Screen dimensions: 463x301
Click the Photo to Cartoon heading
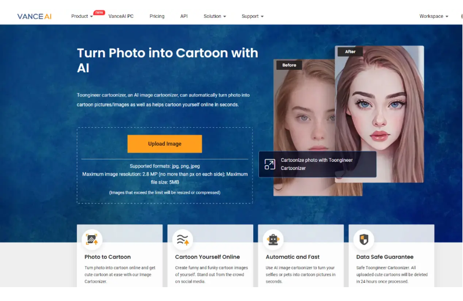[x=108, y=257]
